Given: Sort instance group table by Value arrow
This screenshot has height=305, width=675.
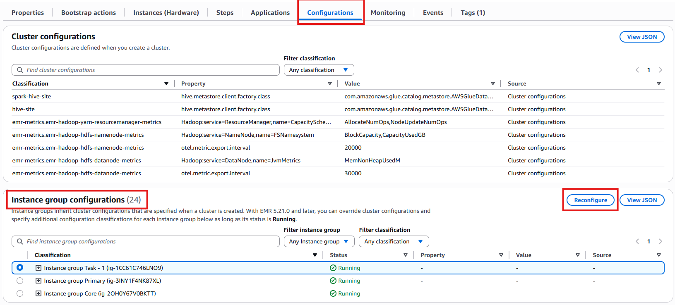Looking at the screenshot, I should tap(577, 255).
